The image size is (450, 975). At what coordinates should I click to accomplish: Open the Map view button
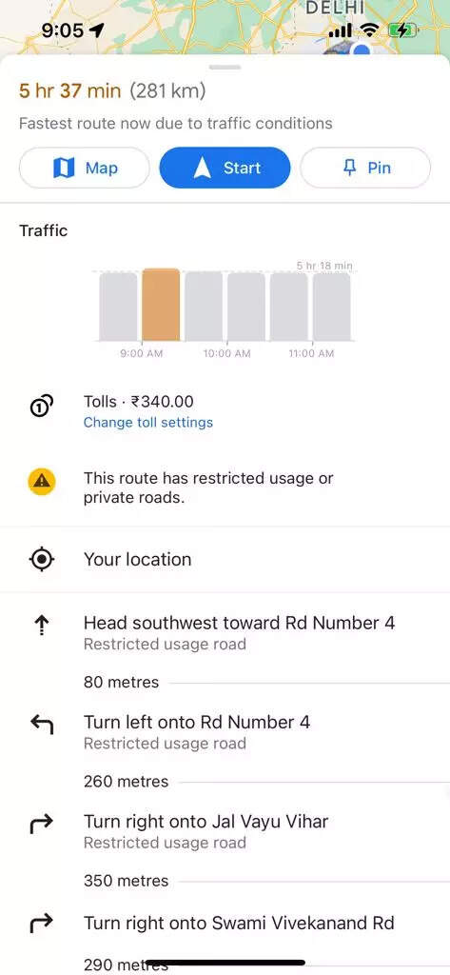point(85,168)
